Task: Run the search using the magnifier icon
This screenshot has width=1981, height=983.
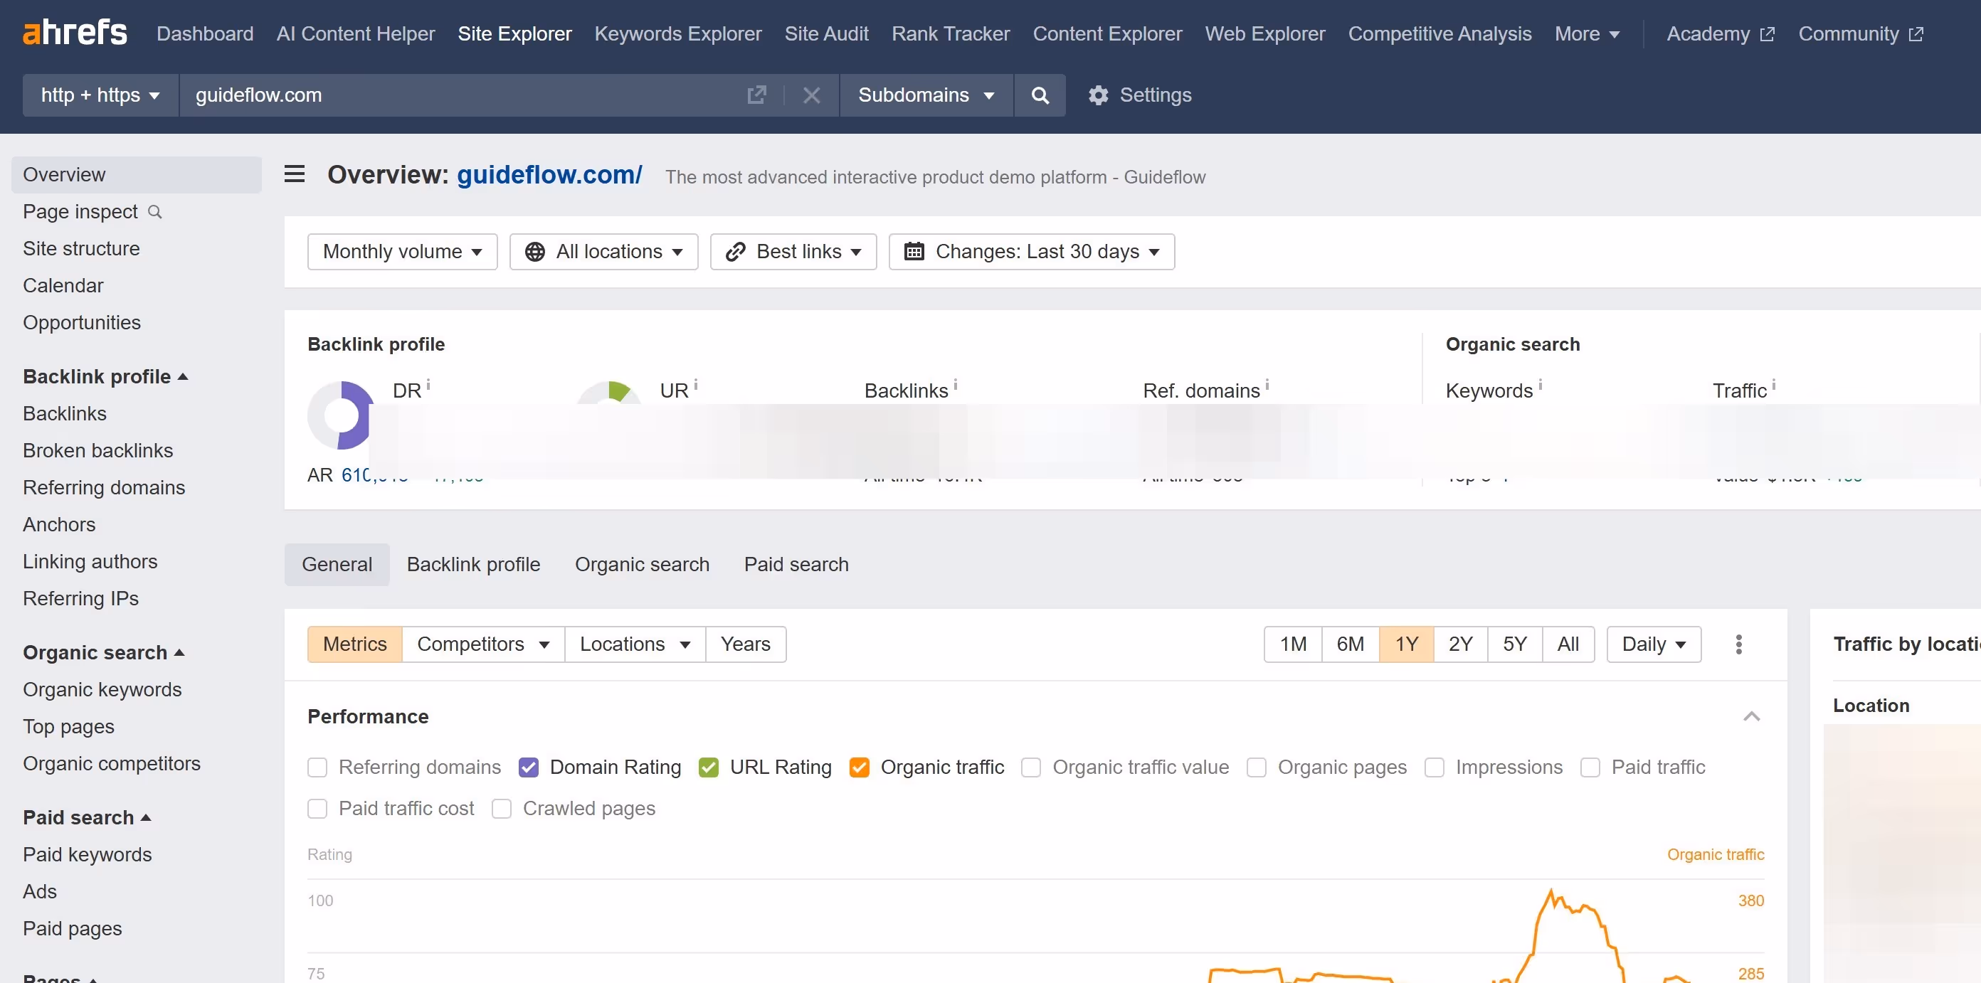Action: coord(1040,95)
